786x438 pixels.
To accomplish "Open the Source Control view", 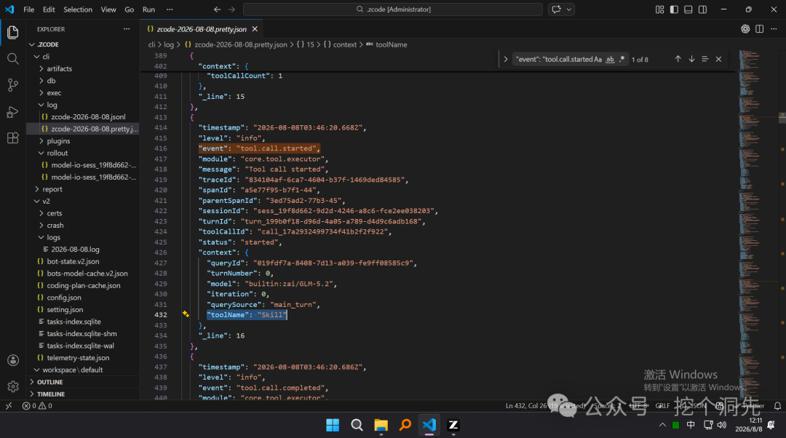I will click(x=13, y=84).
